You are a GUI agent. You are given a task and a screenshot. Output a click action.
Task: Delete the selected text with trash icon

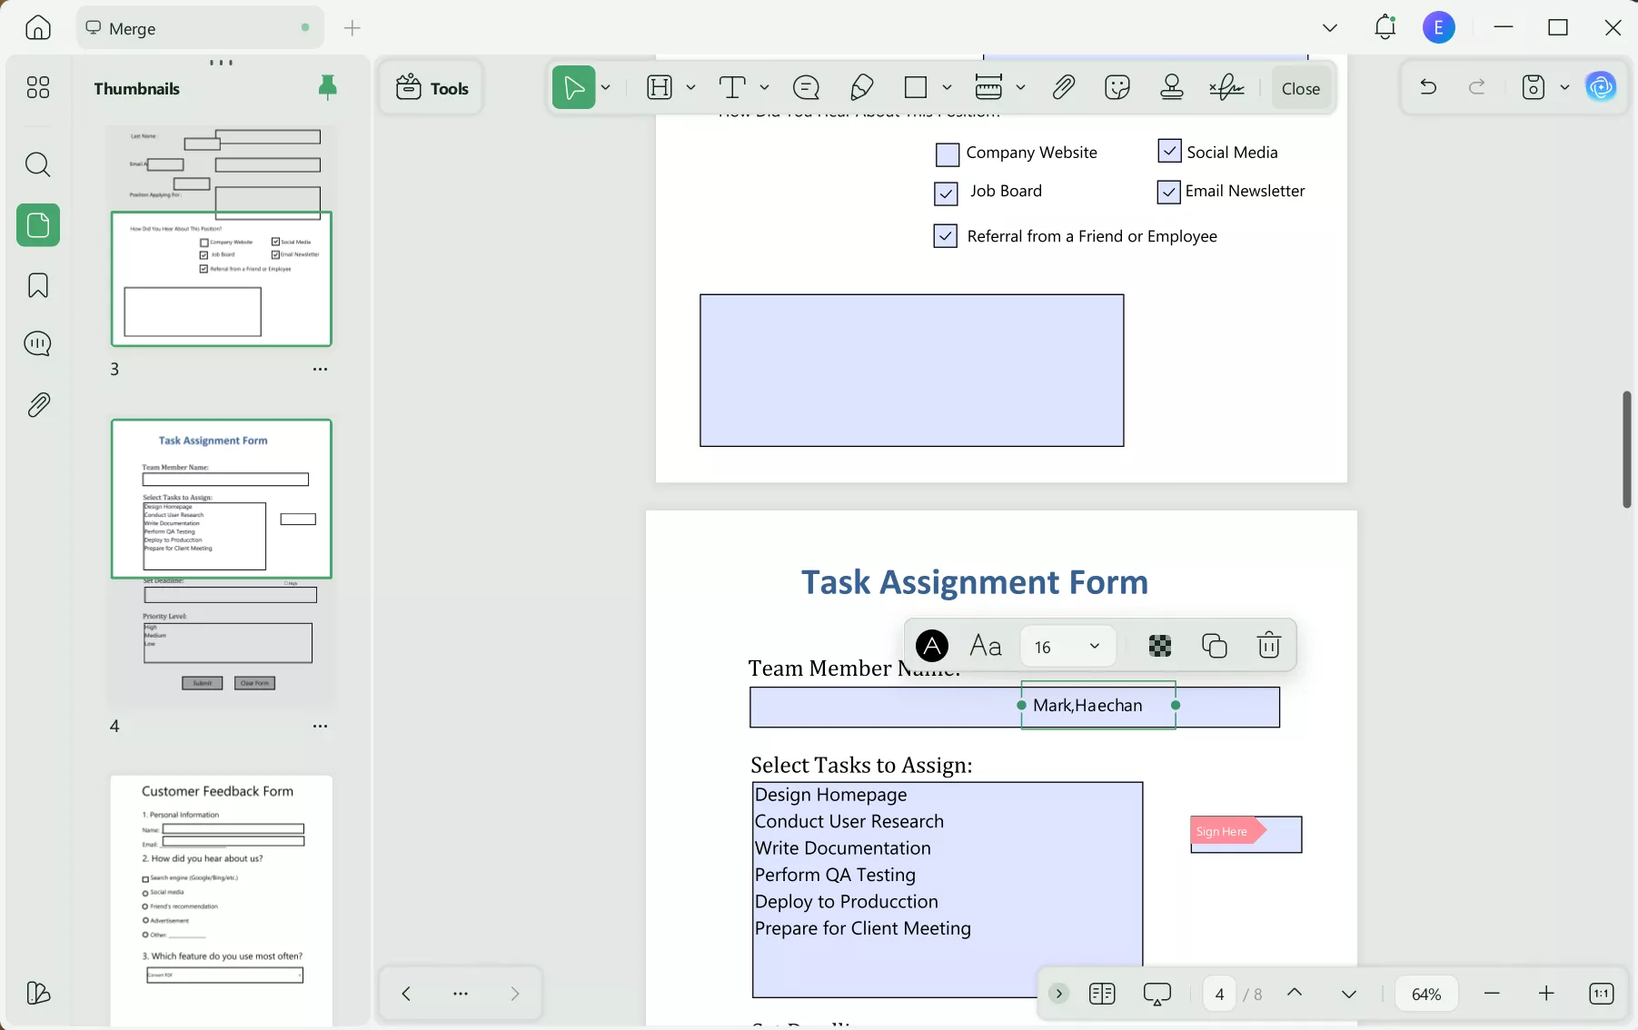pyautogui.click(x=1268, y=645)
